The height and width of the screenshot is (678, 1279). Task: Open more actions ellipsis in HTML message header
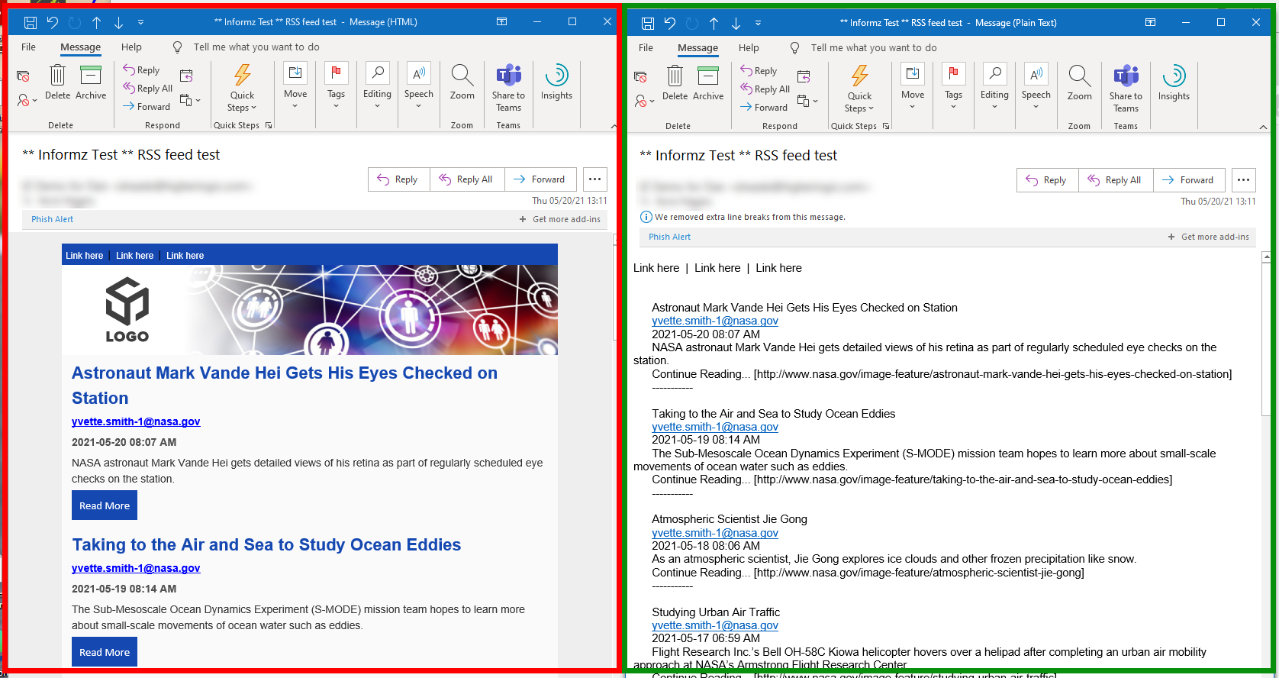coord(594,179)
